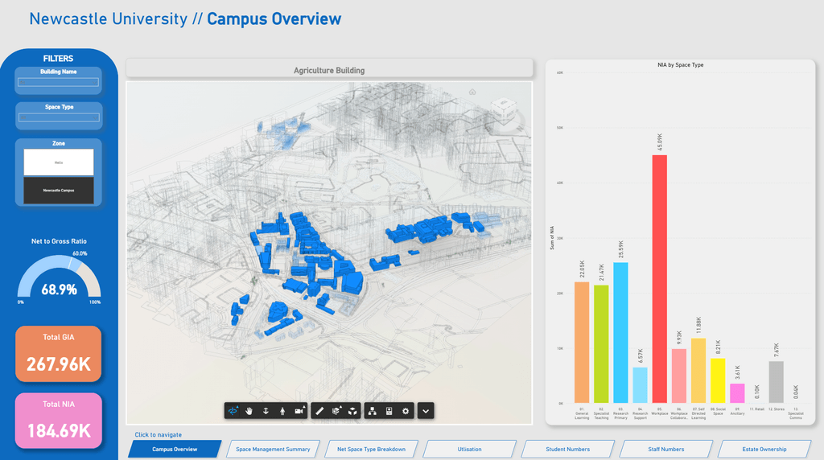Screen dimensions: 824x460
Task: Select the orange General Learning bar
Action: pos(582,343)
